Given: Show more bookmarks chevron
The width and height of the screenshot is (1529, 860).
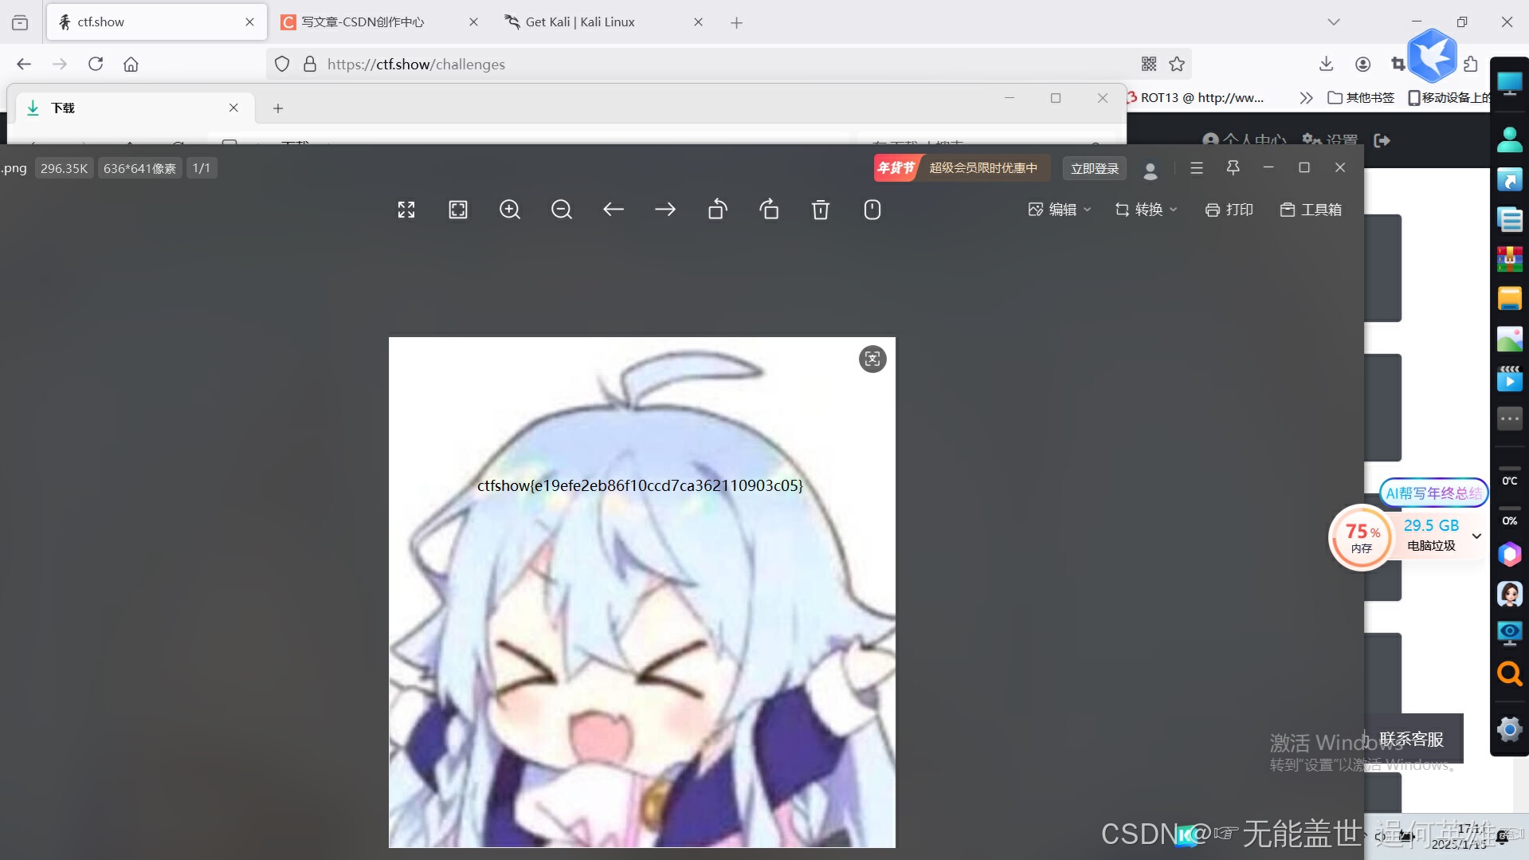Looking at the screenshot, I should [1305, 98].
